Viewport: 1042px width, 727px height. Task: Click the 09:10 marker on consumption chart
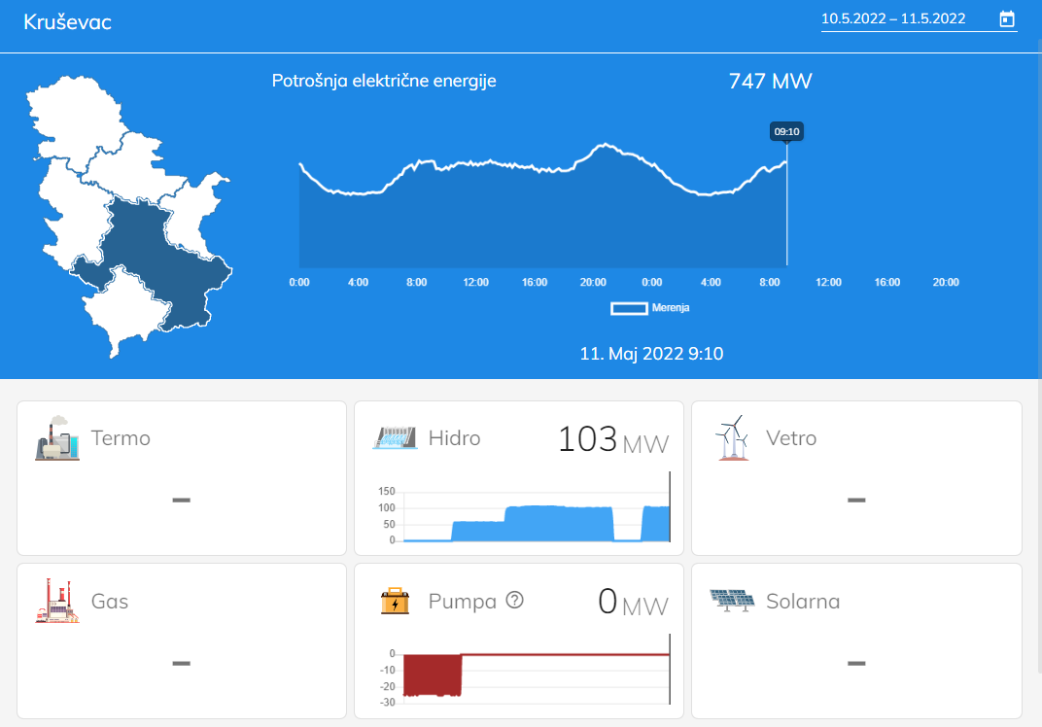[x=786, y=131]
